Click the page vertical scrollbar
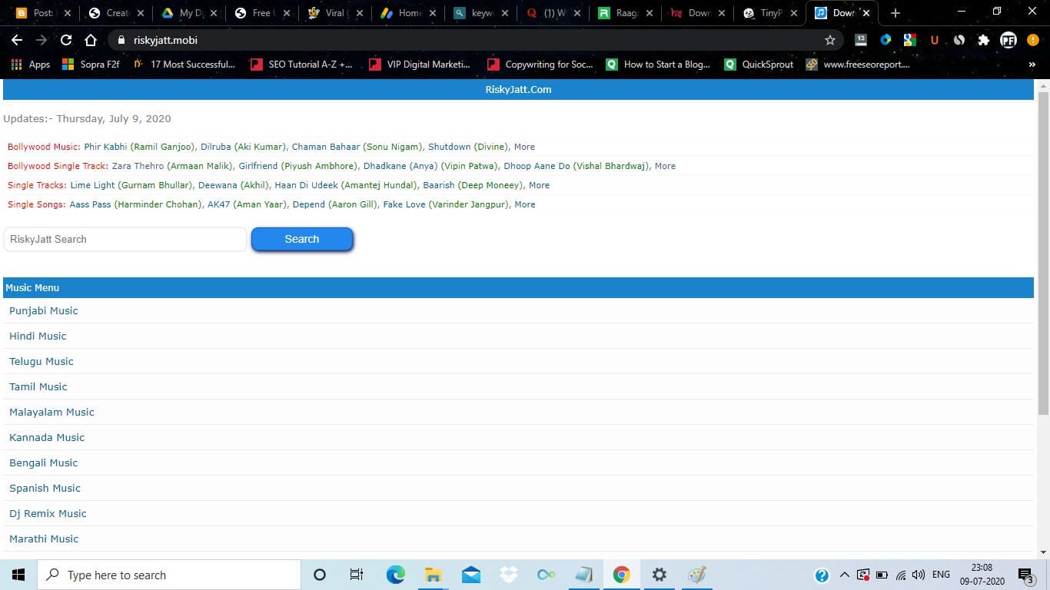The height and width of the screenshot is (590, 1050). 1043,254
